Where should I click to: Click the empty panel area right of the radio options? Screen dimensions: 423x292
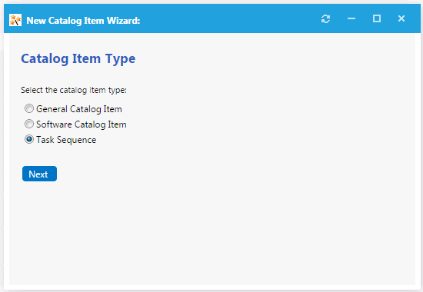(x=270, y=124)
